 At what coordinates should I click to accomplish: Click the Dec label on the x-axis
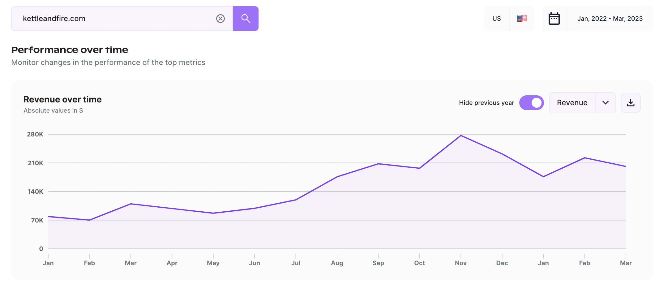coord(502,263)
